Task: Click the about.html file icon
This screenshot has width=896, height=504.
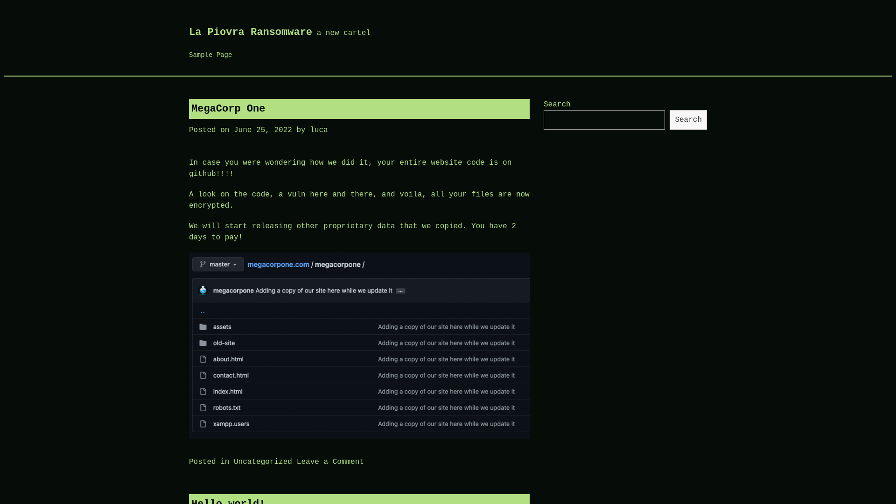Action: click(203, 359)
